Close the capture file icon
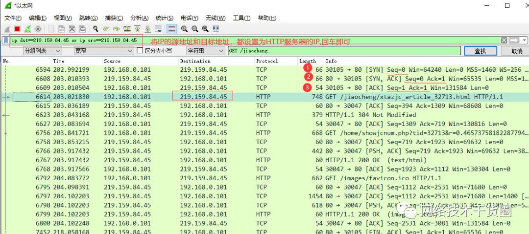 pos(72,29)
